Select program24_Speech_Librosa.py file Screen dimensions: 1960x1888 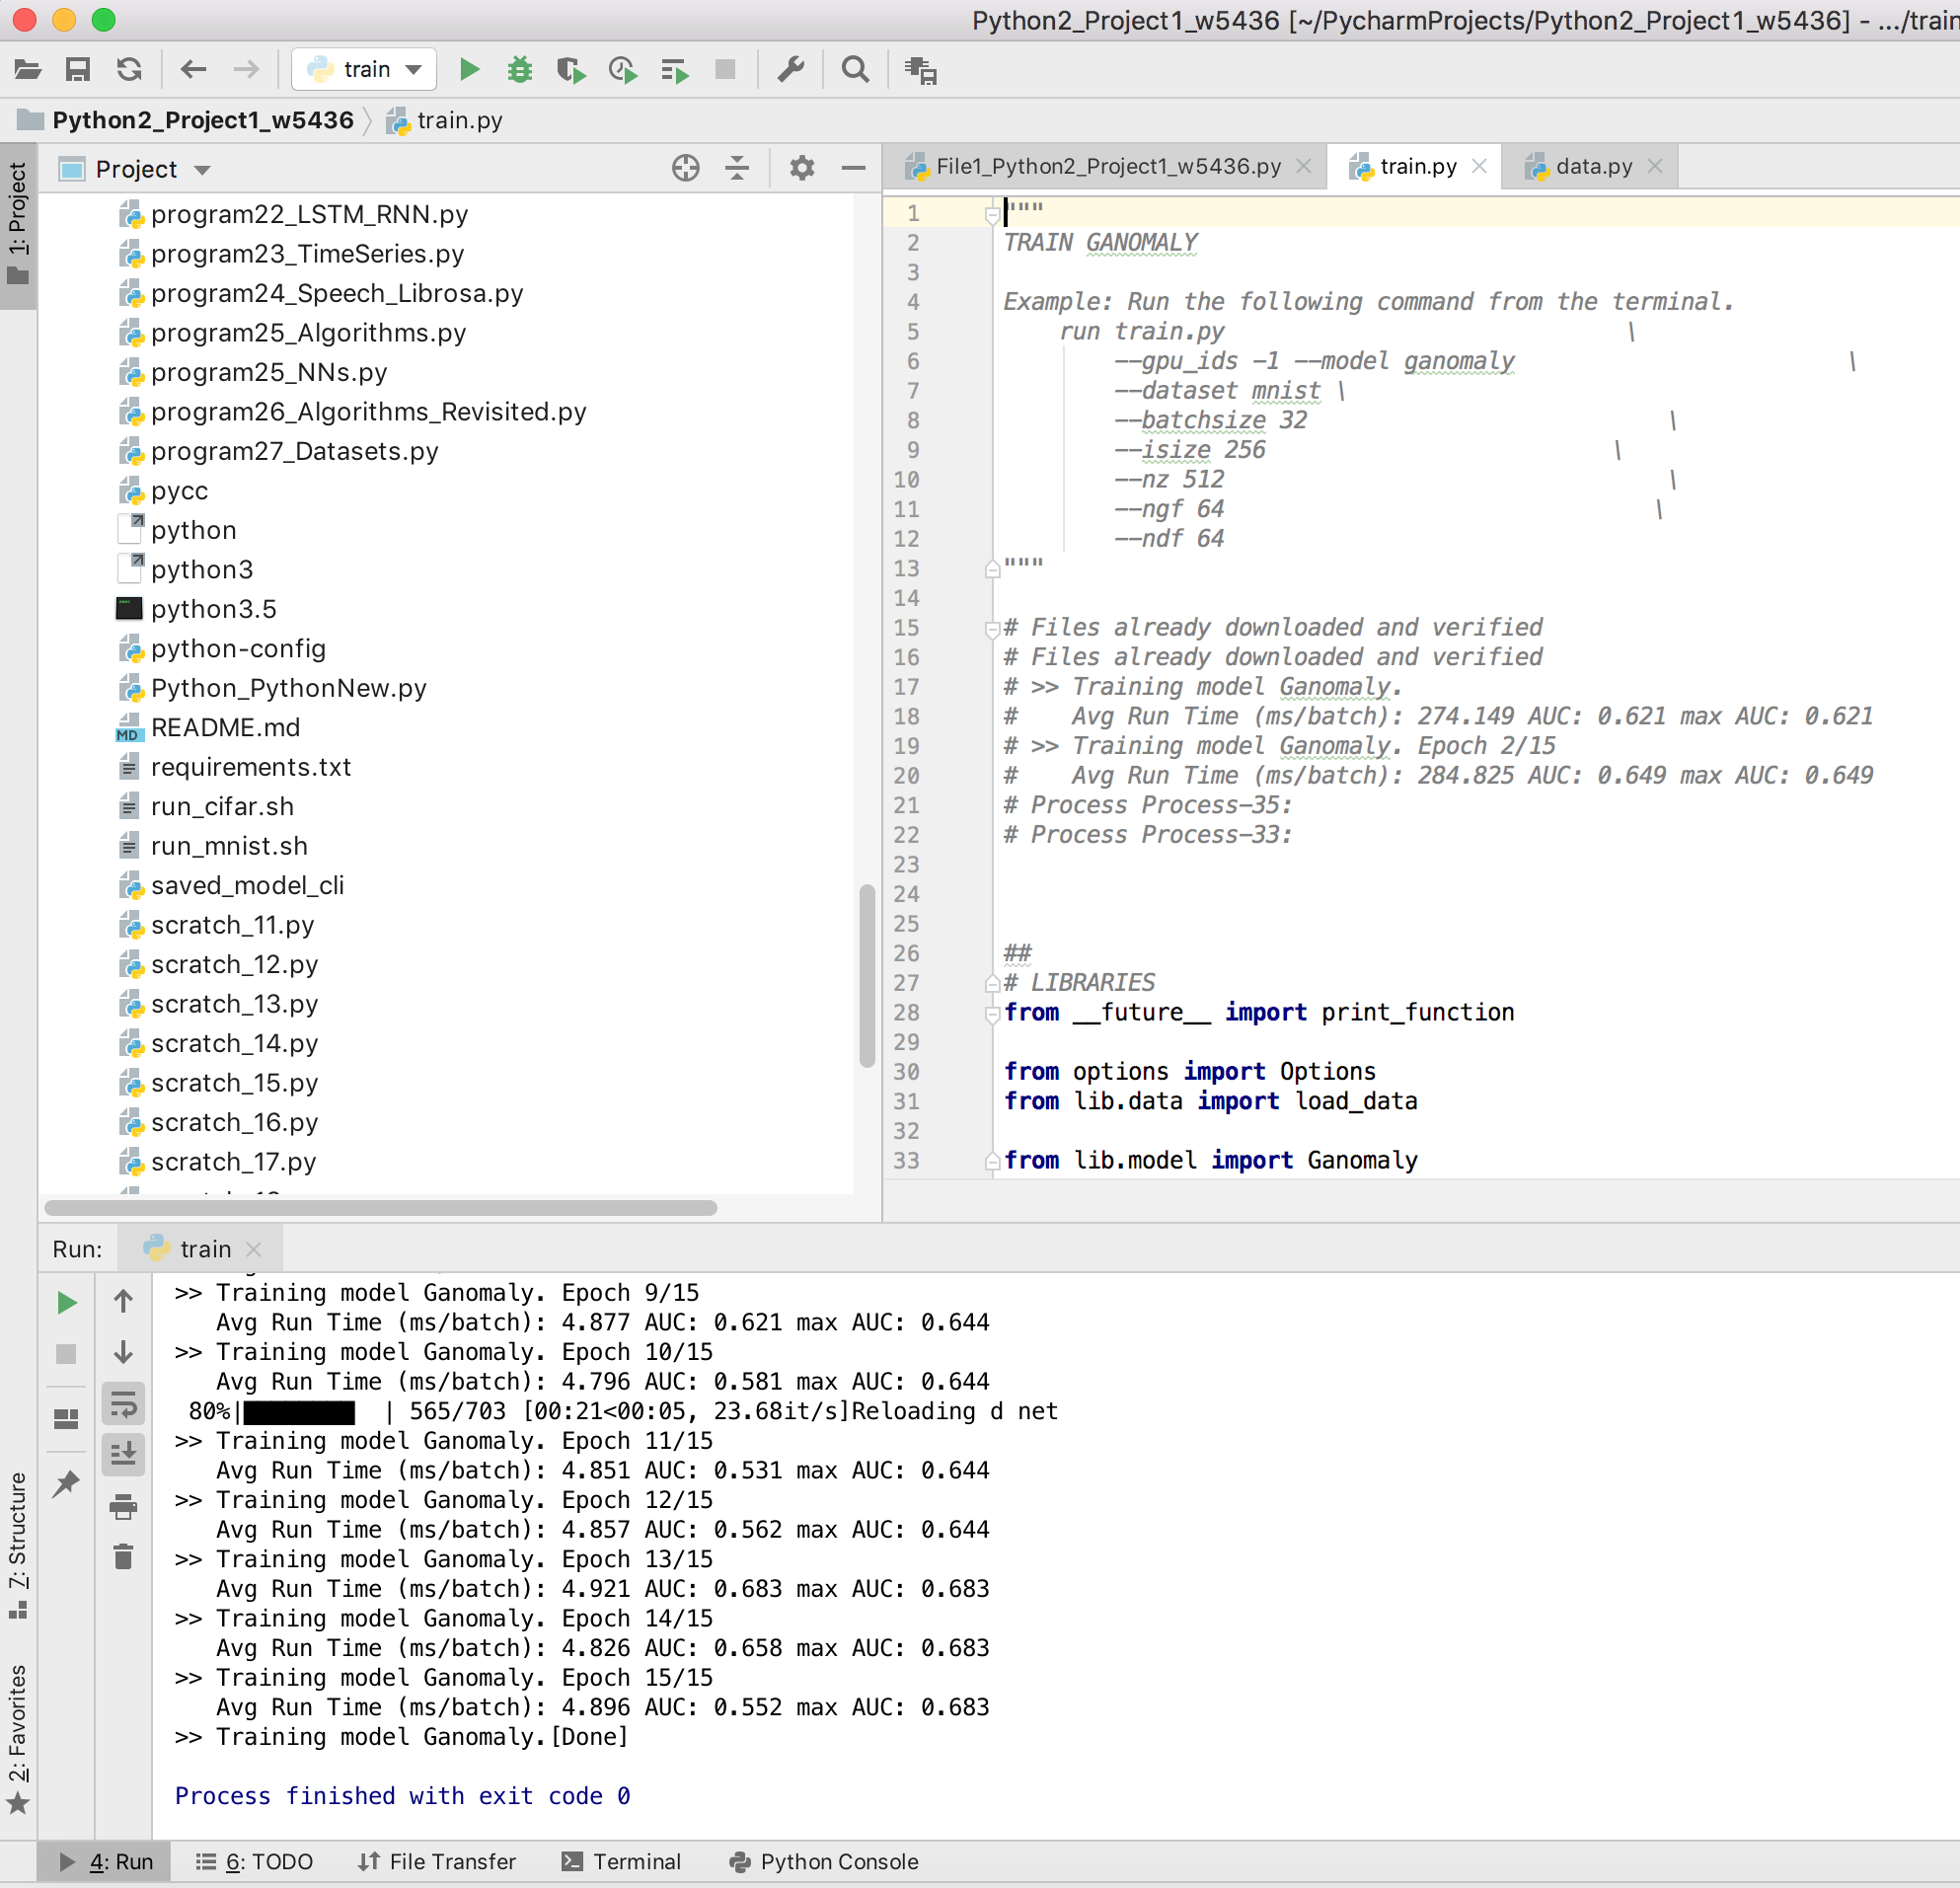click(x=337, y=293)
